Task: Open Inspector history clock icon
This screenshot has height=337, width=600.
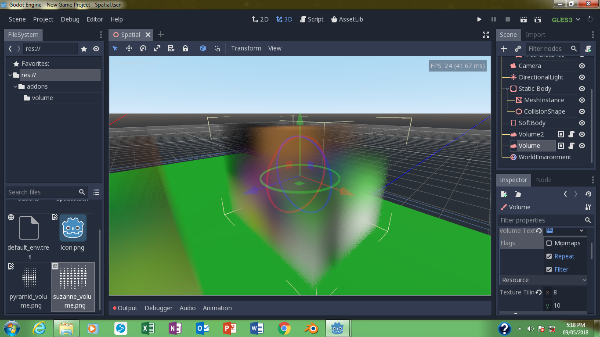Action: point(589,194)
